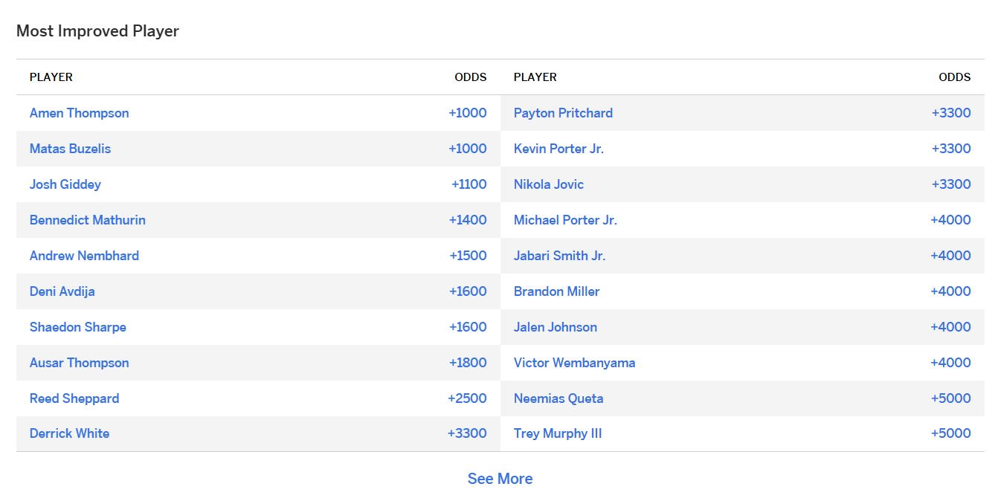
Task: Select Nikola Jovic from the table
Action: 548,184
